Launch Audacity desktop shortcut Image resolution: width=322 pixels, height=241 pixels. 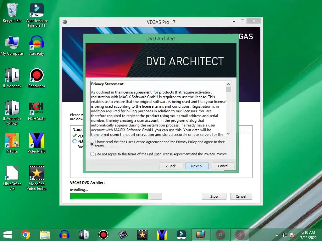pos(36,46)
